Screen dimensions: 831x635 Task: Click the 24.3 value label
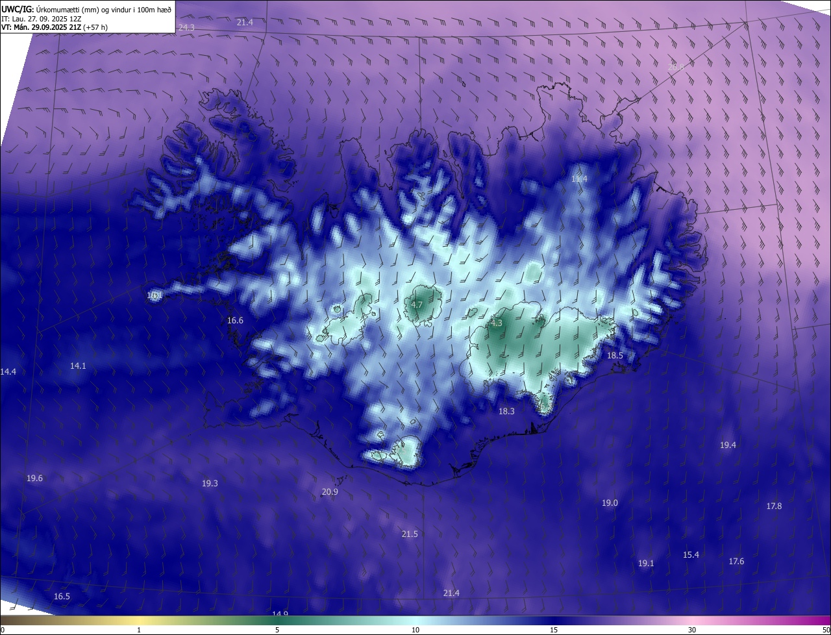tap(186, 27)
